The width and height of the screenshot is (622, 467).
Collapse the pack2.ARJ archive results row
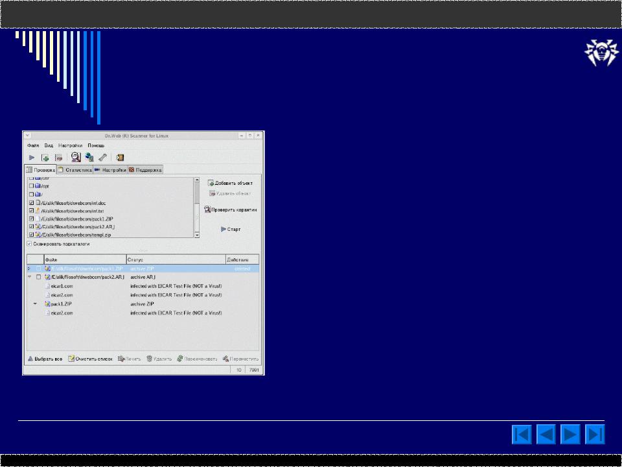tap(29, 277)
